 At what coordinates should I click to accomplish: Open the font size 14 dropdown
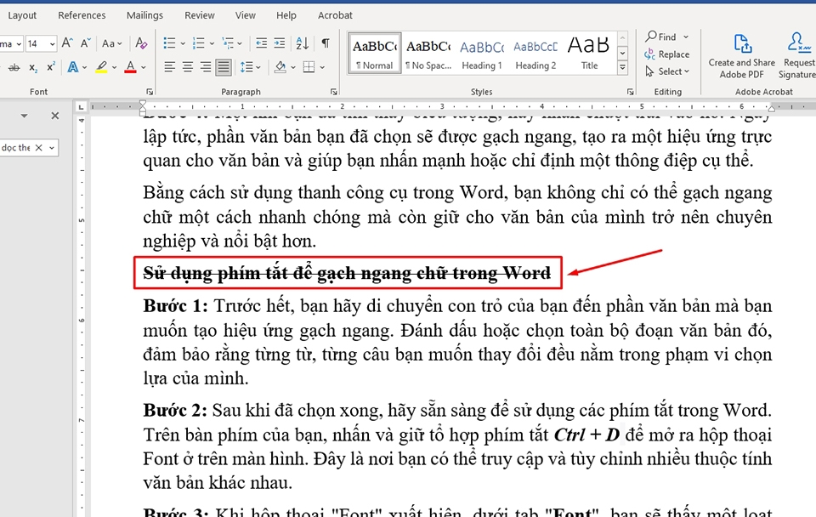point(52,43)
